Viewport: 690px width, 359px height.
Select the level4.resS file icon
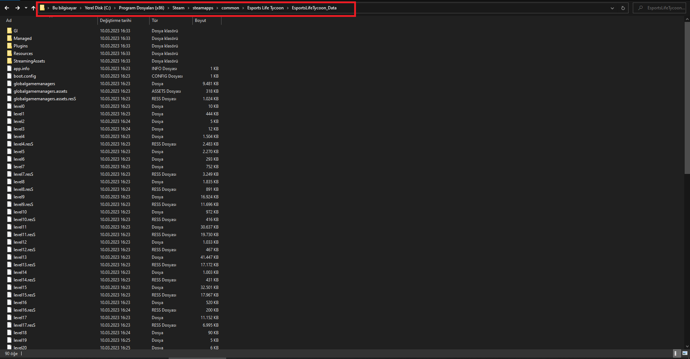[x=9, y=144]
